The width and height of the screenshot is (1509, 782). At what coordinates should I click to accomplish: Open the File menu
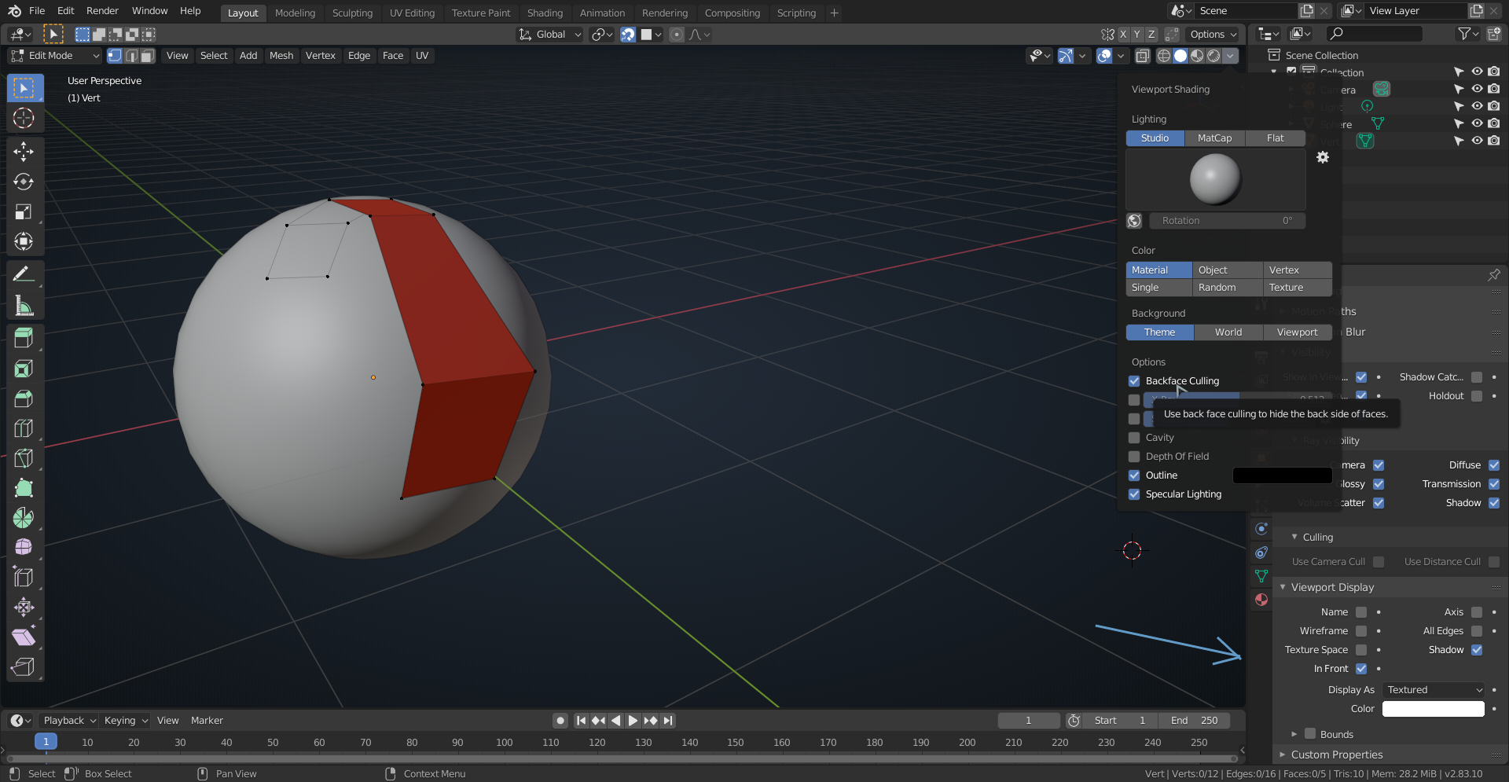coord(37,11)
